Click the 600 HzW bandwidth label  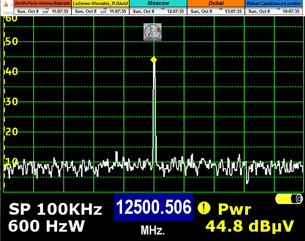pyautogui.click(x=47, y=226)
